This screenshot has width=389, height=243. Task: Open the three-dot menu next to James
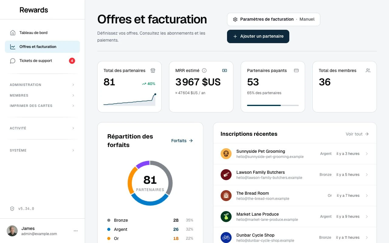(x=76, y=231)
